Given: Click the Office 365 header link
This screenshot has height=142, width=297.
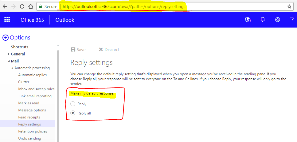Looking at the screenshot, I should (32, 20).
